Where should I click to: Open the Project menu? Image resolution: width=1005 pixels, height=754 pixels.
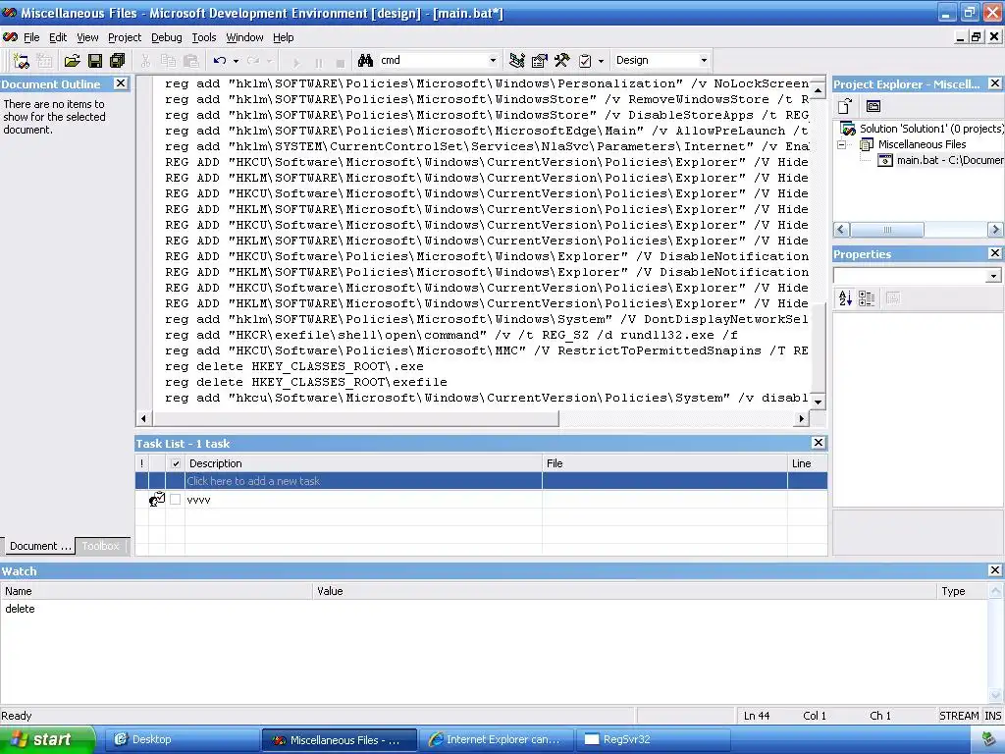[x=125, y=37]
